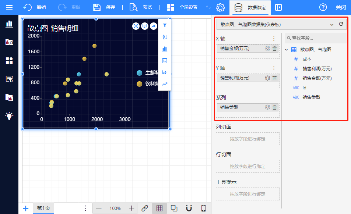This screenshot has width=351, height=214.
Task: Click the chart share arrow icon
Action: (x=154, y=26)
